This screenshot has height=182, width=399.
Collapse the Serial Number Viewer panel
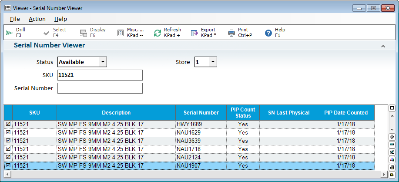click(x=383, y=46)
